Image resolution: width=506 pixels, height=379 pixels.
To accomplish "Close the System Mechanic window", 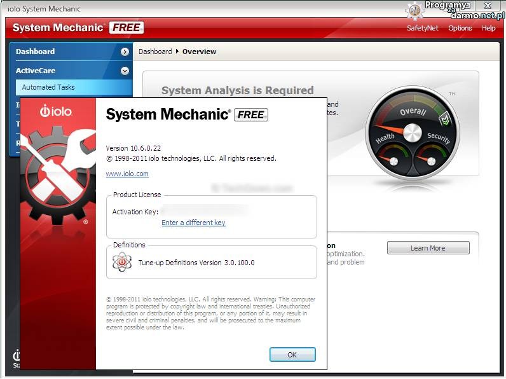I will (488, 6).
